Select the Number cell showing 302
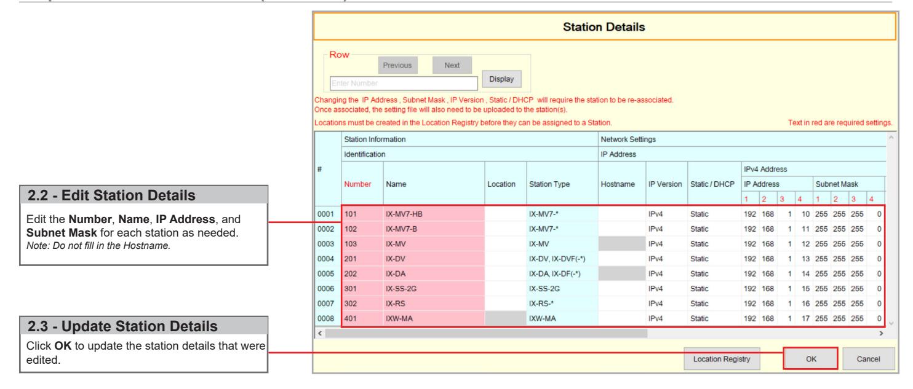This screenshot has height=389, width=913. 362,304
